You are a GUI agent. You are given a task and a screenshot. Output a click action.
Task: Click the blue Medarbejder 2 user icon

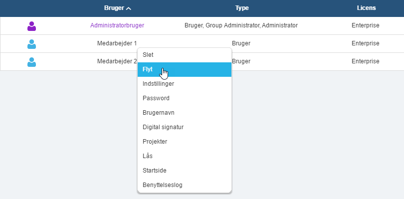[x=32, y=62]
